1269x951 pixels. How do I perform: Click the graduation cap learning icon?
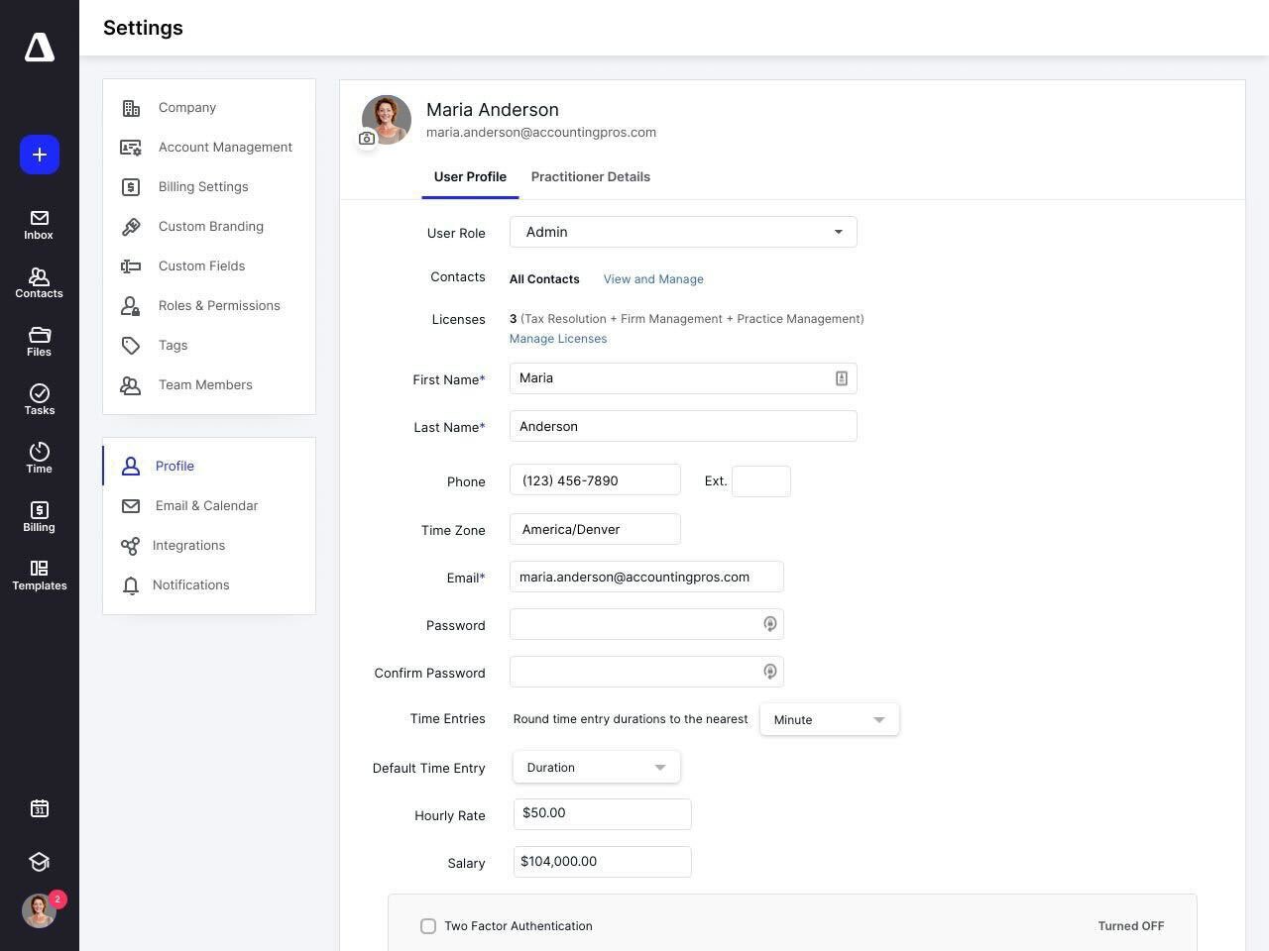point(40,862)
